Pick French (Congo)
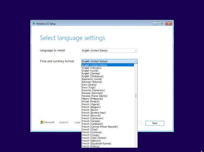 click(x=108, y=135)
